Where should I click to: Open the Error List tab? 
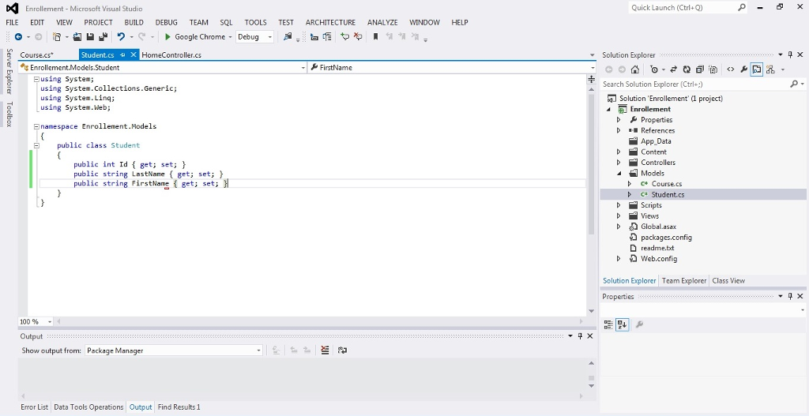pyautogui.click(x=34, y=407)
